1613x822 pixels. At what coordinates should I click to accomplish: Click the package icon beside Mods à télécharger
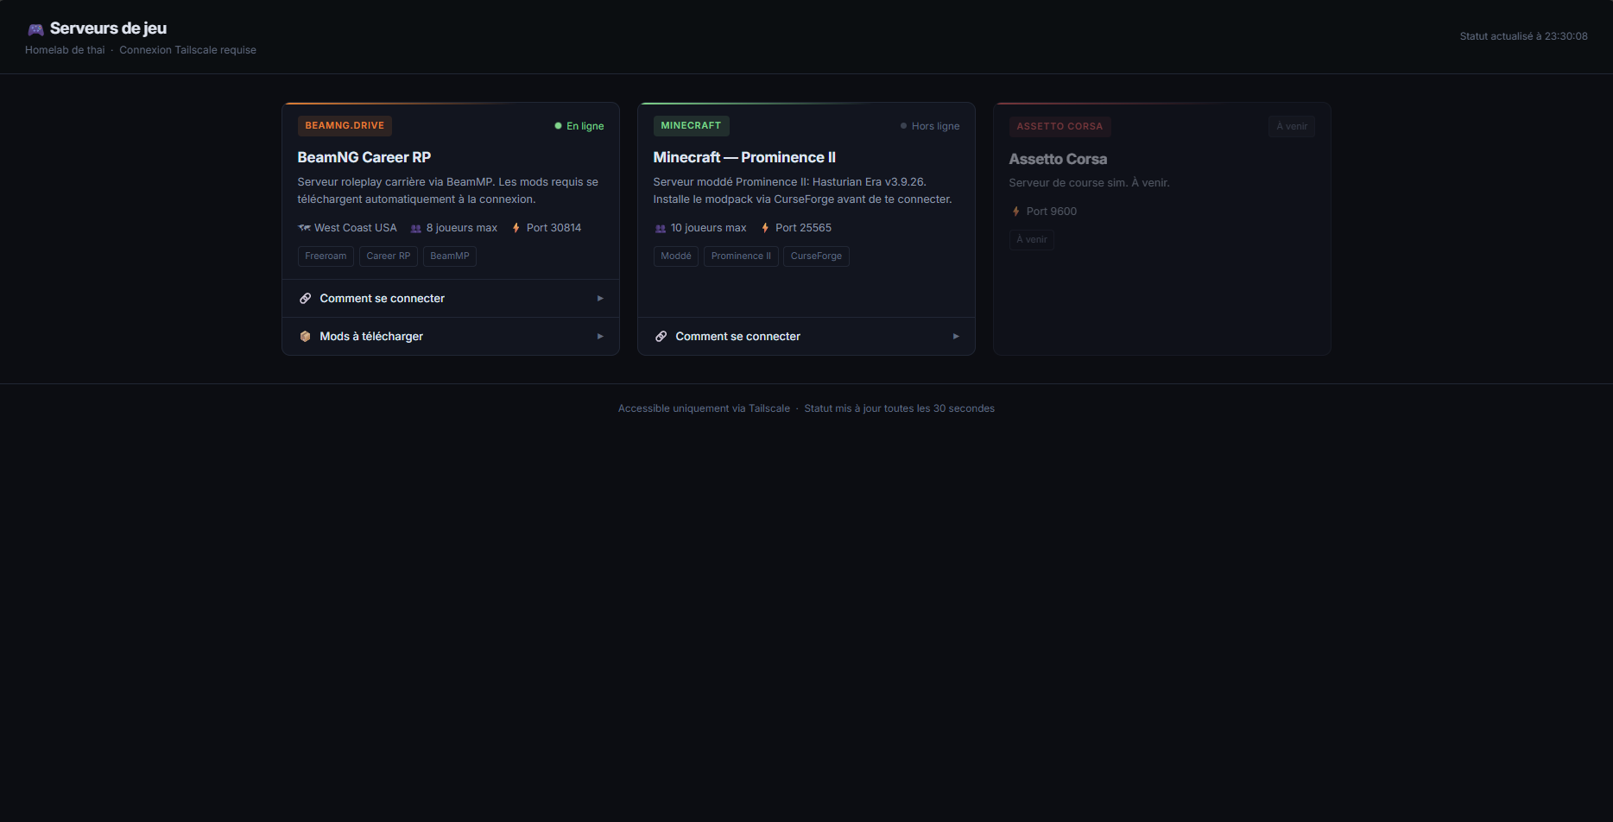point(305,337)
